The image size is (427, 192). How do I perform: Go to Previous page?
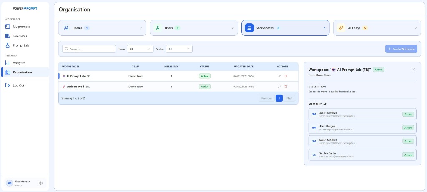tap(266, 98)
